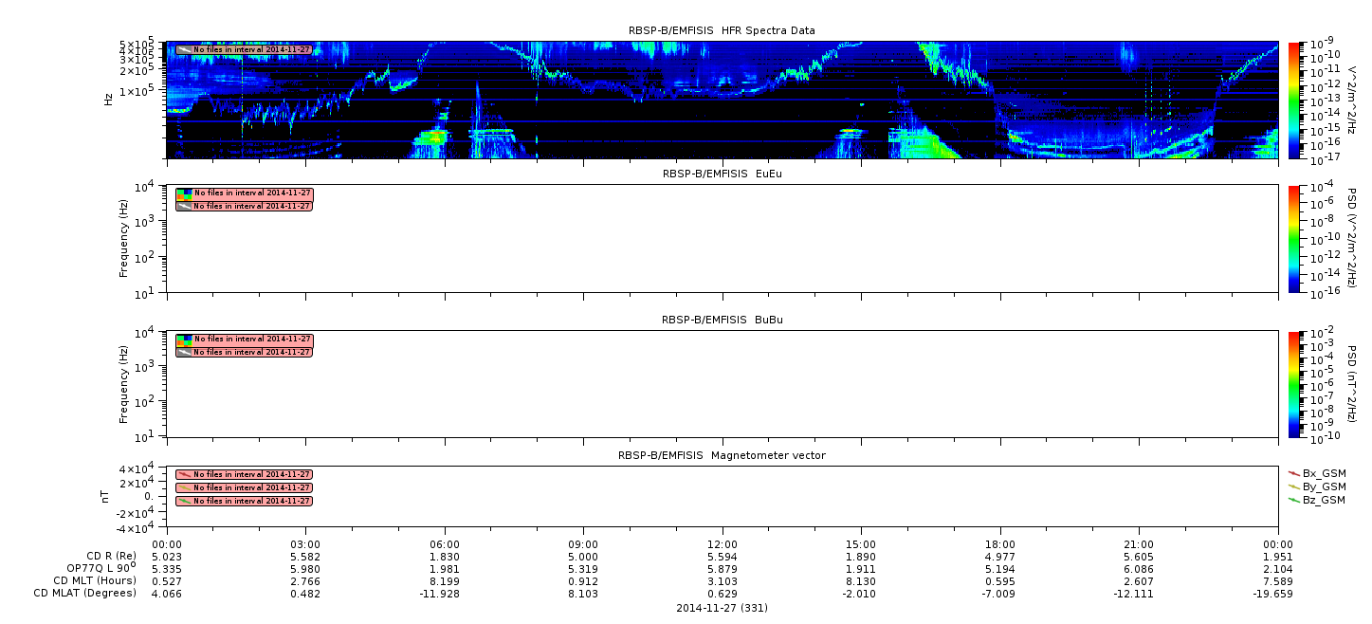Click the 2014-11-27 (331) date label
This screenshot has height=624, width=1372.
pos(722,608)
